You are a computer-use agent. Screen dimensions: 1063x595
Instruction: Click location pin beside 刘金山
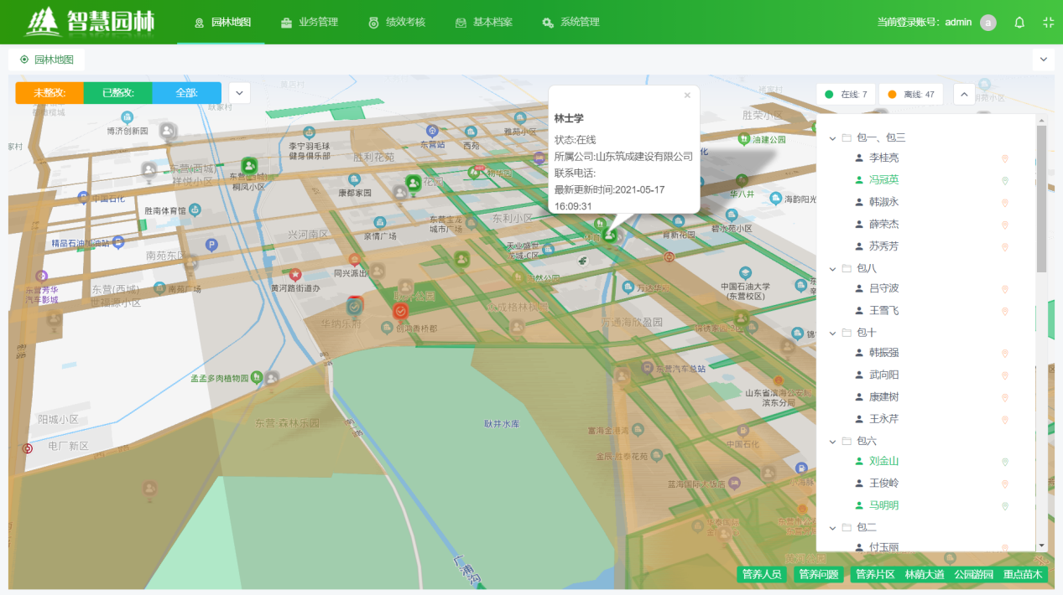(1005, 461)
